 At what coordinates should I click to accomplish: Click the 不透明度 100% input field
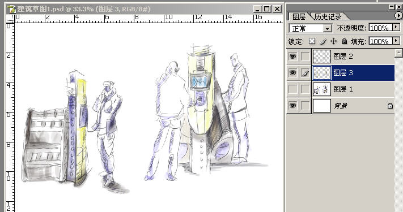click(381, 28)
